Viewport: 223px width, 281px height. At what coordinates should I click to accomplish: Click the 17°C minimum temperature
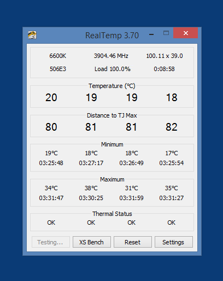[172, 153]
